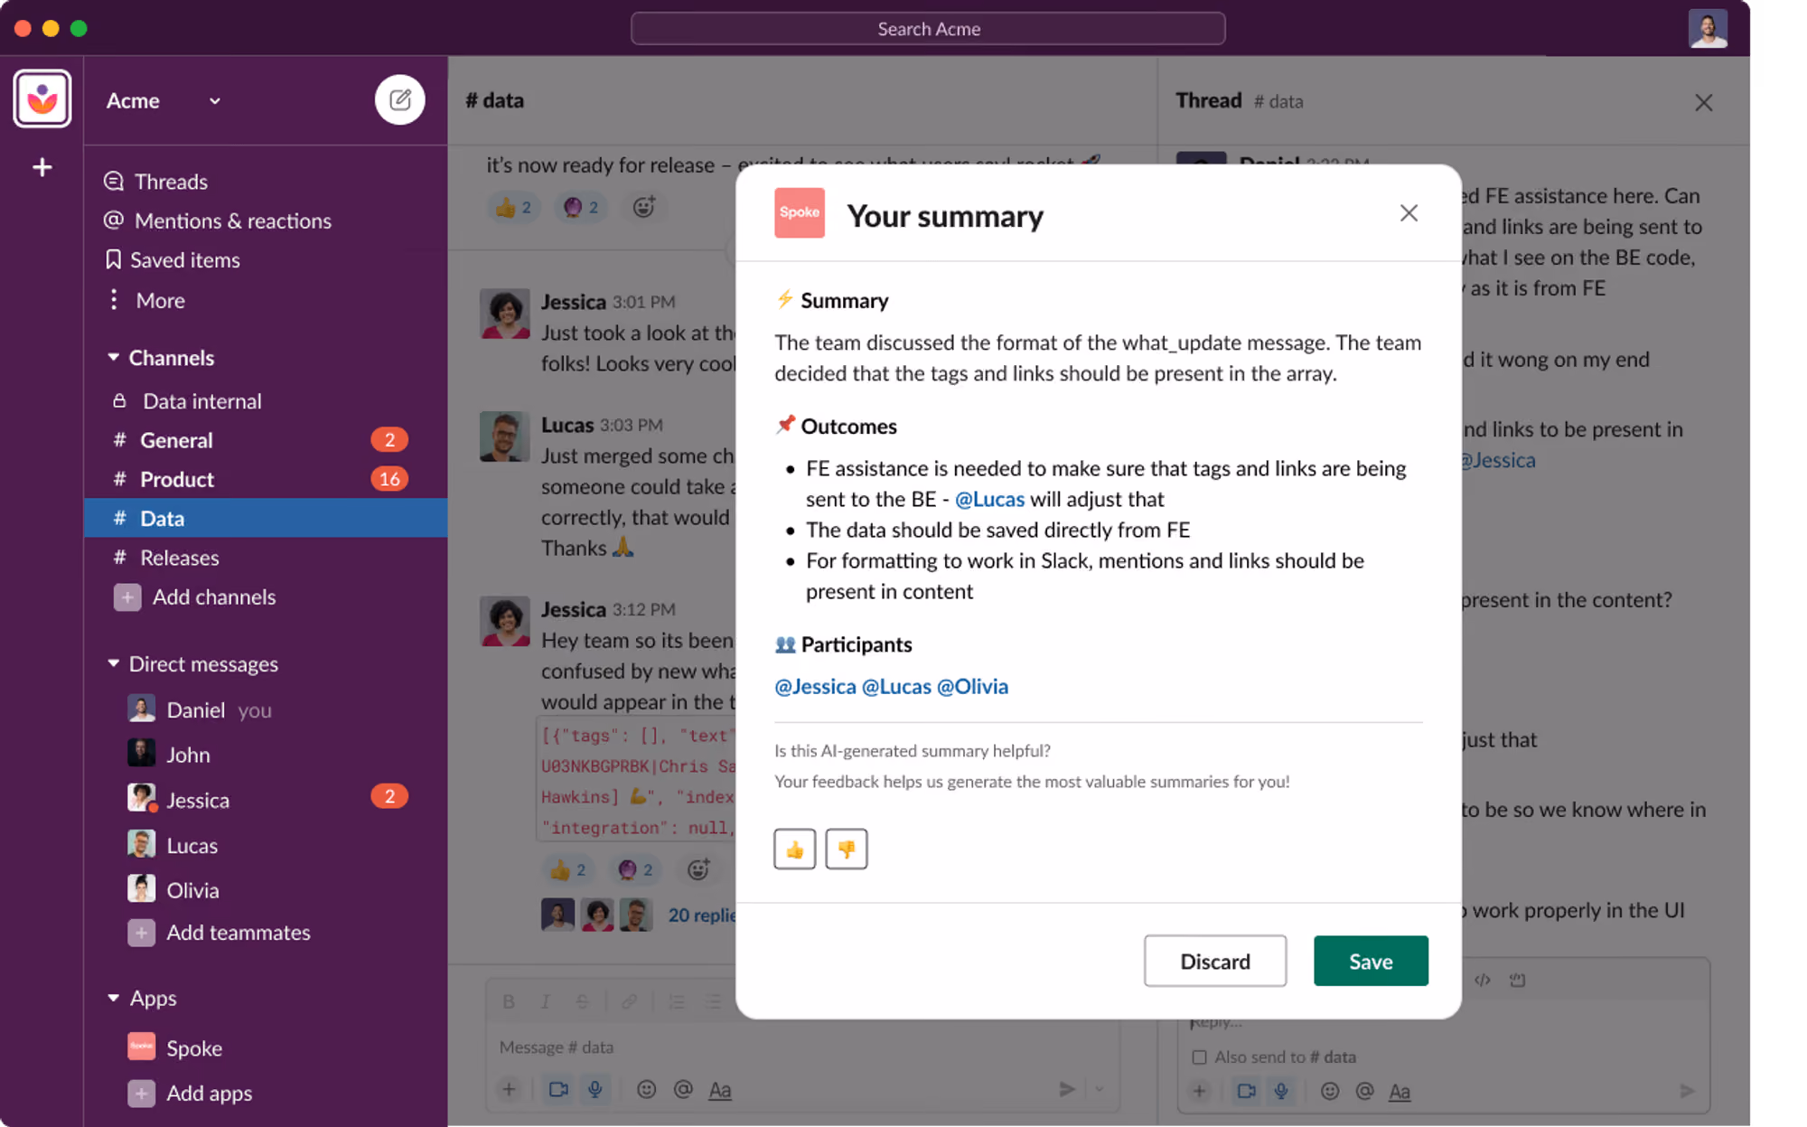Click the Message # data input
The height and width of the screenshot is (1127, 1807).
pyautogui.click(x=801, y=1047)
